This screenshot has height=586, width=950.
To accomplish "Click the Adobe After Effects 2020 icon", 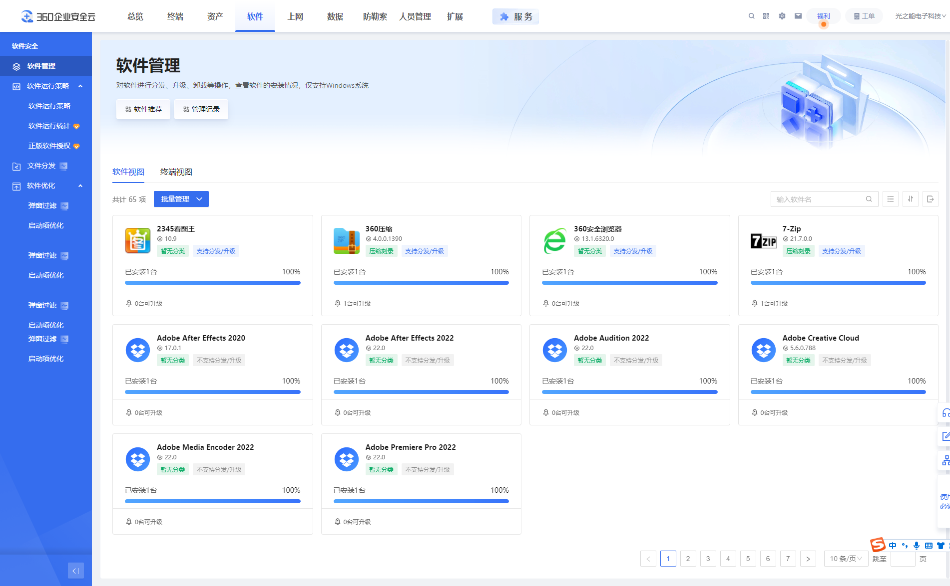I will [138, 350].
